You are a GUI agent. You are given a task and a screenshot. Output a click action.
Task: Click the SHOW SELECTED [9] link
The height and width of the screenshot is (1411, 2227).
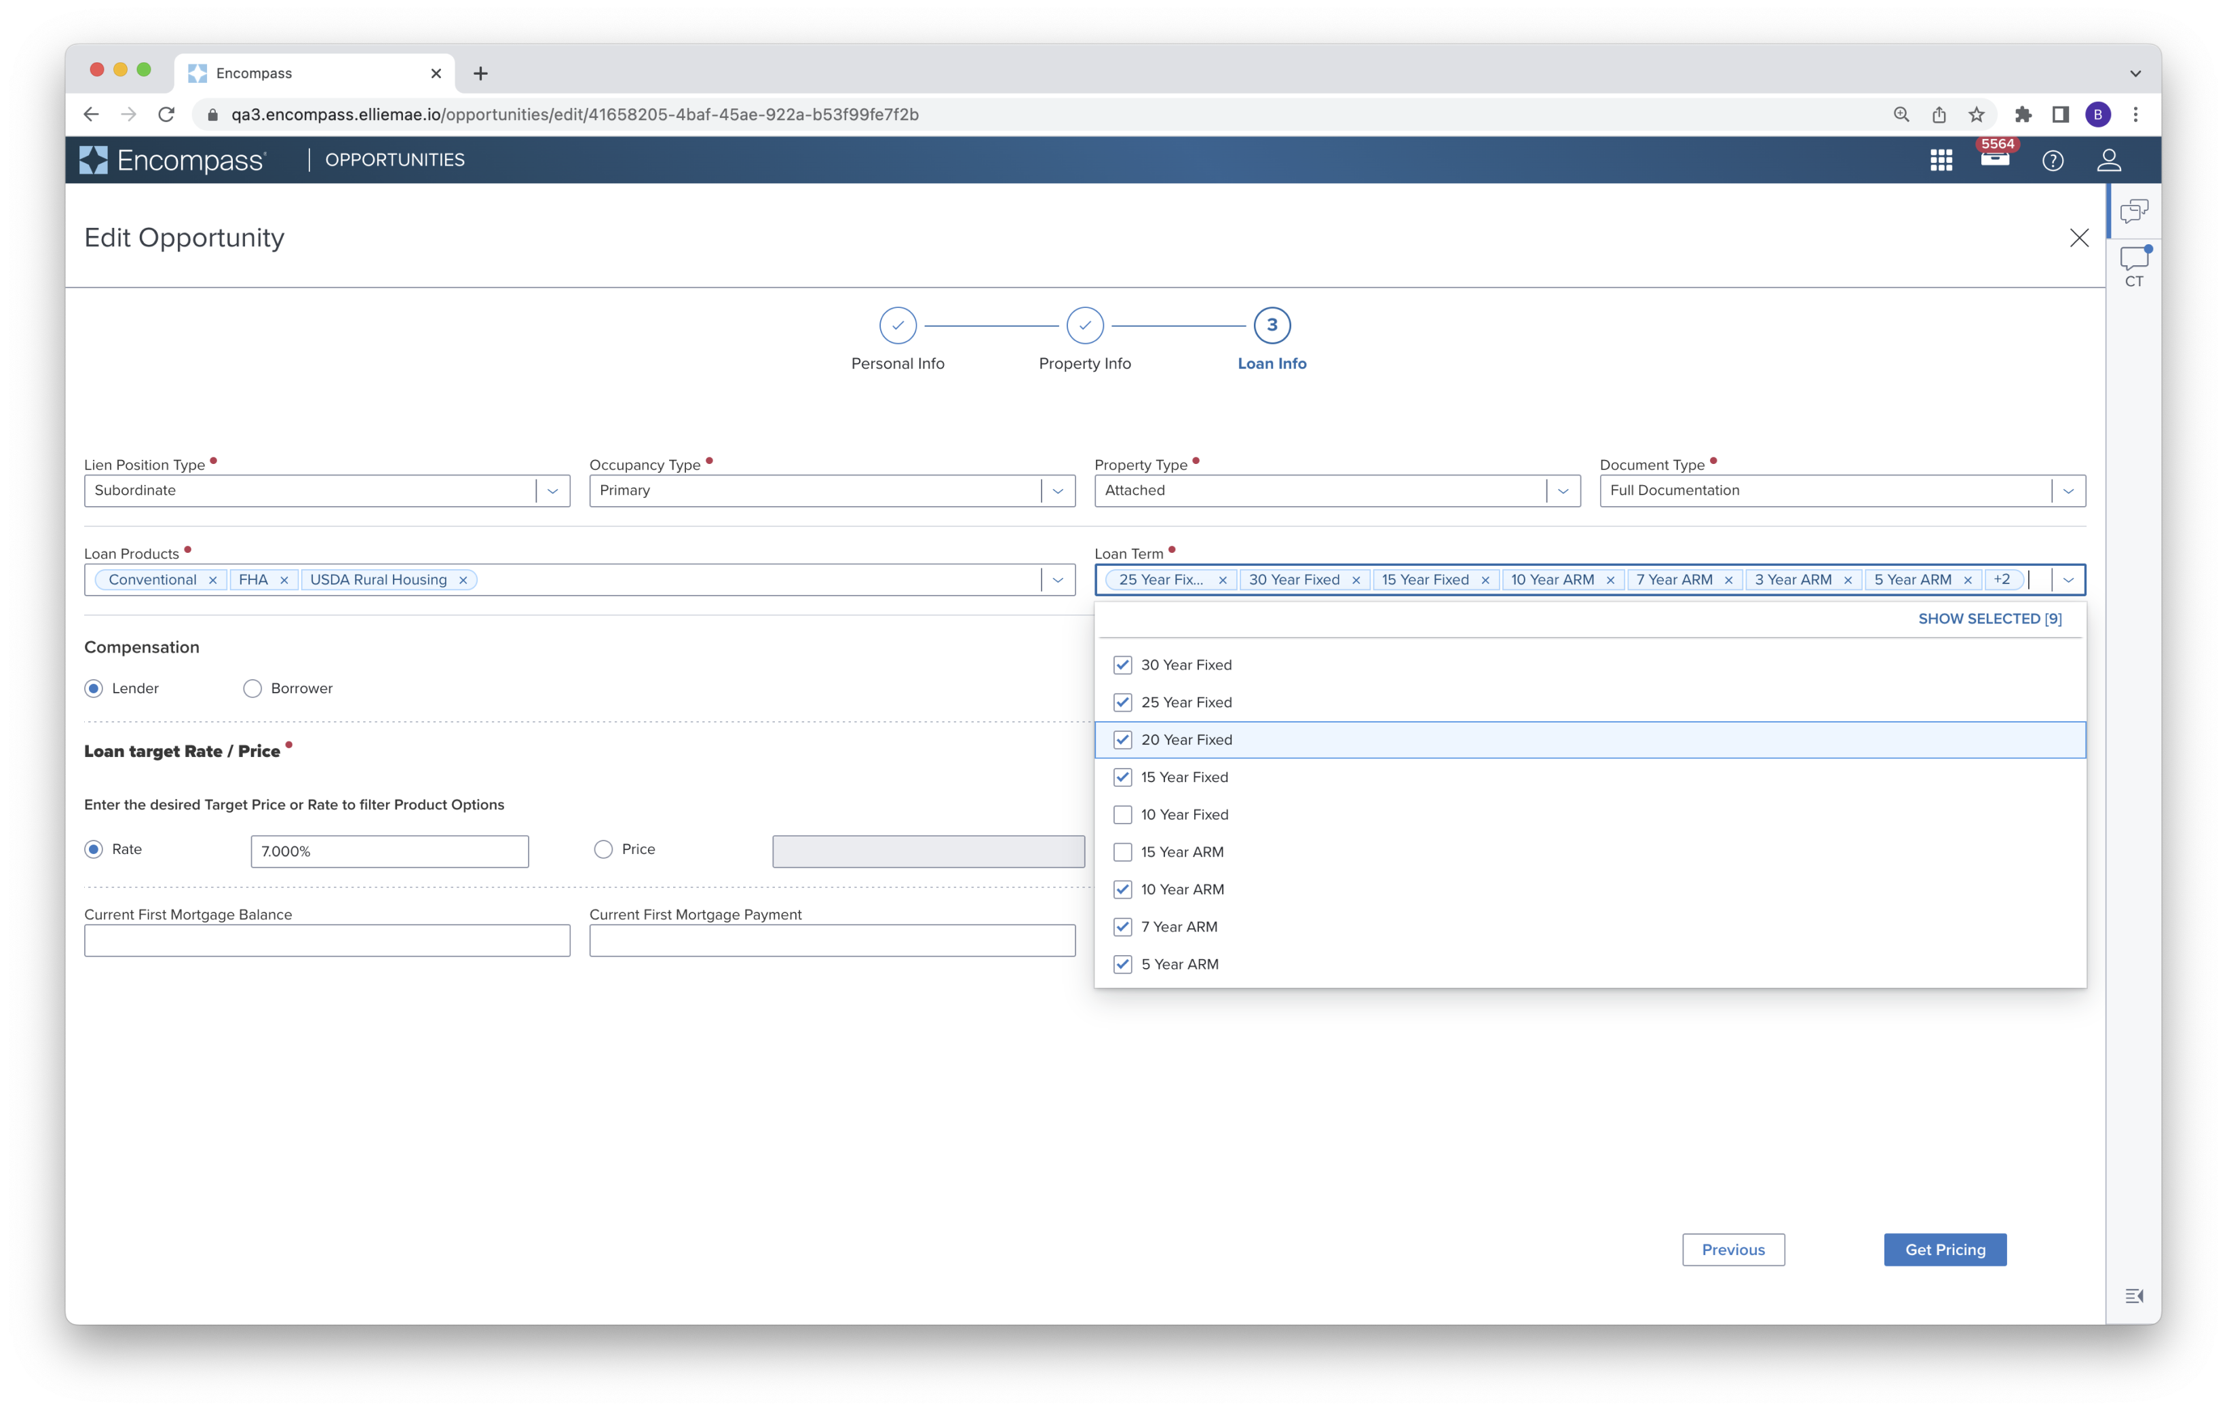click(x=1990, y=619)
